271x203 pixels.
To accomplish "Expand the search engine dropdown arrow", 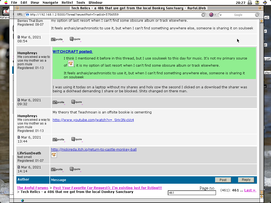I will point(220,15).
